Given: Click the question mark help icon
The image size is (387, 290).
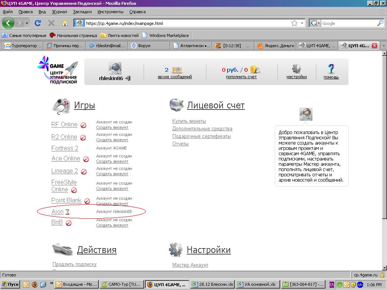Looking at the screenshot, I should click(331, 69).
